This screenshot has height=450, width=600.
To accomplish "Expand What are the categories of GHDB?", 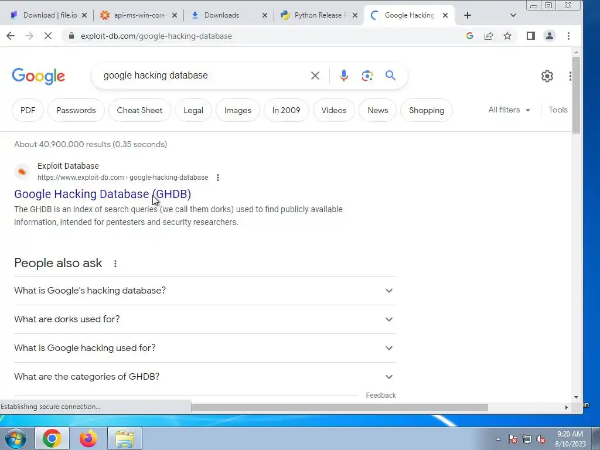I will click(204, 377).
